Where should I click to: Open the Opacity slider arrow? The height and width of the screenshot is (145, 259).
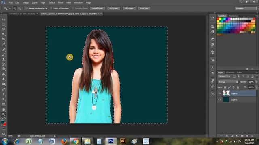tap(256, 82)
